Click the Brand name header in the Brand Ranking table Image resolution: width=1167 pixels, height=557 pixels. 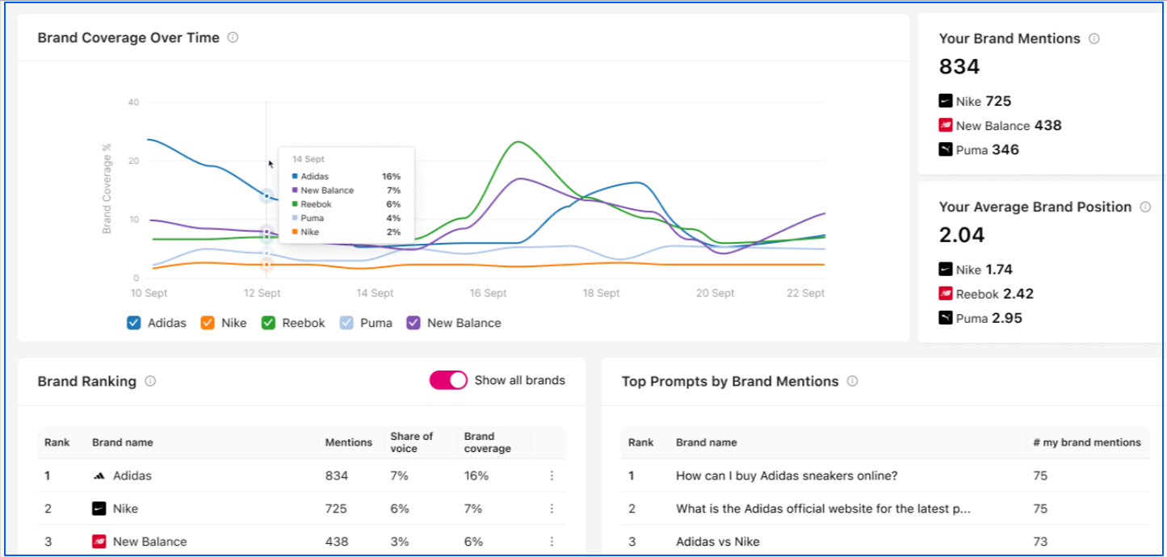click(123, 442)
